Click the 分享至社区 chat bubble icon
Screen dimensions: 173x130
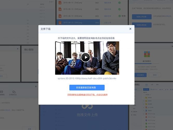14,92
